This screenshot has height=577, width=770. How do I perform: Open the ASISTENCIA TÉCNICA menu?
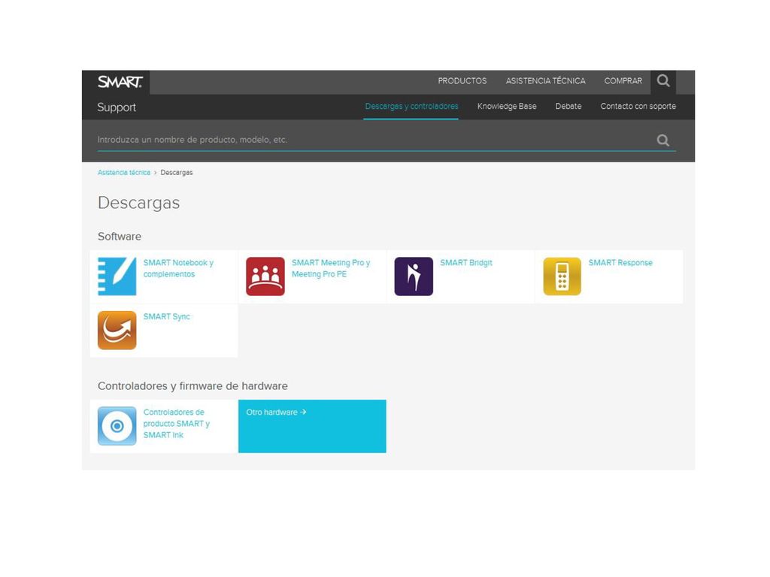pos(546,81)
